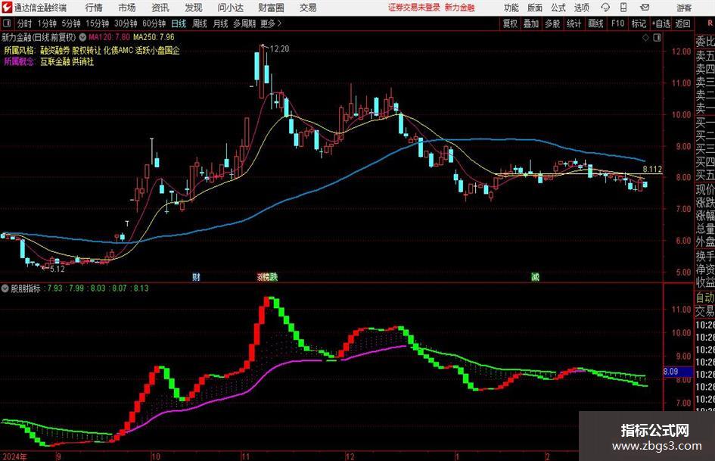
Task: Select the 月线 monthly period
Action: click(x=221, y=23)
